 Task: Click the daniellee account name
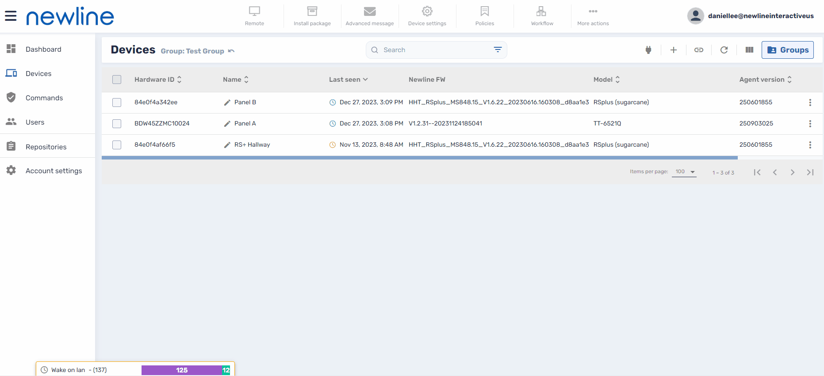click(x=761, y=16)
